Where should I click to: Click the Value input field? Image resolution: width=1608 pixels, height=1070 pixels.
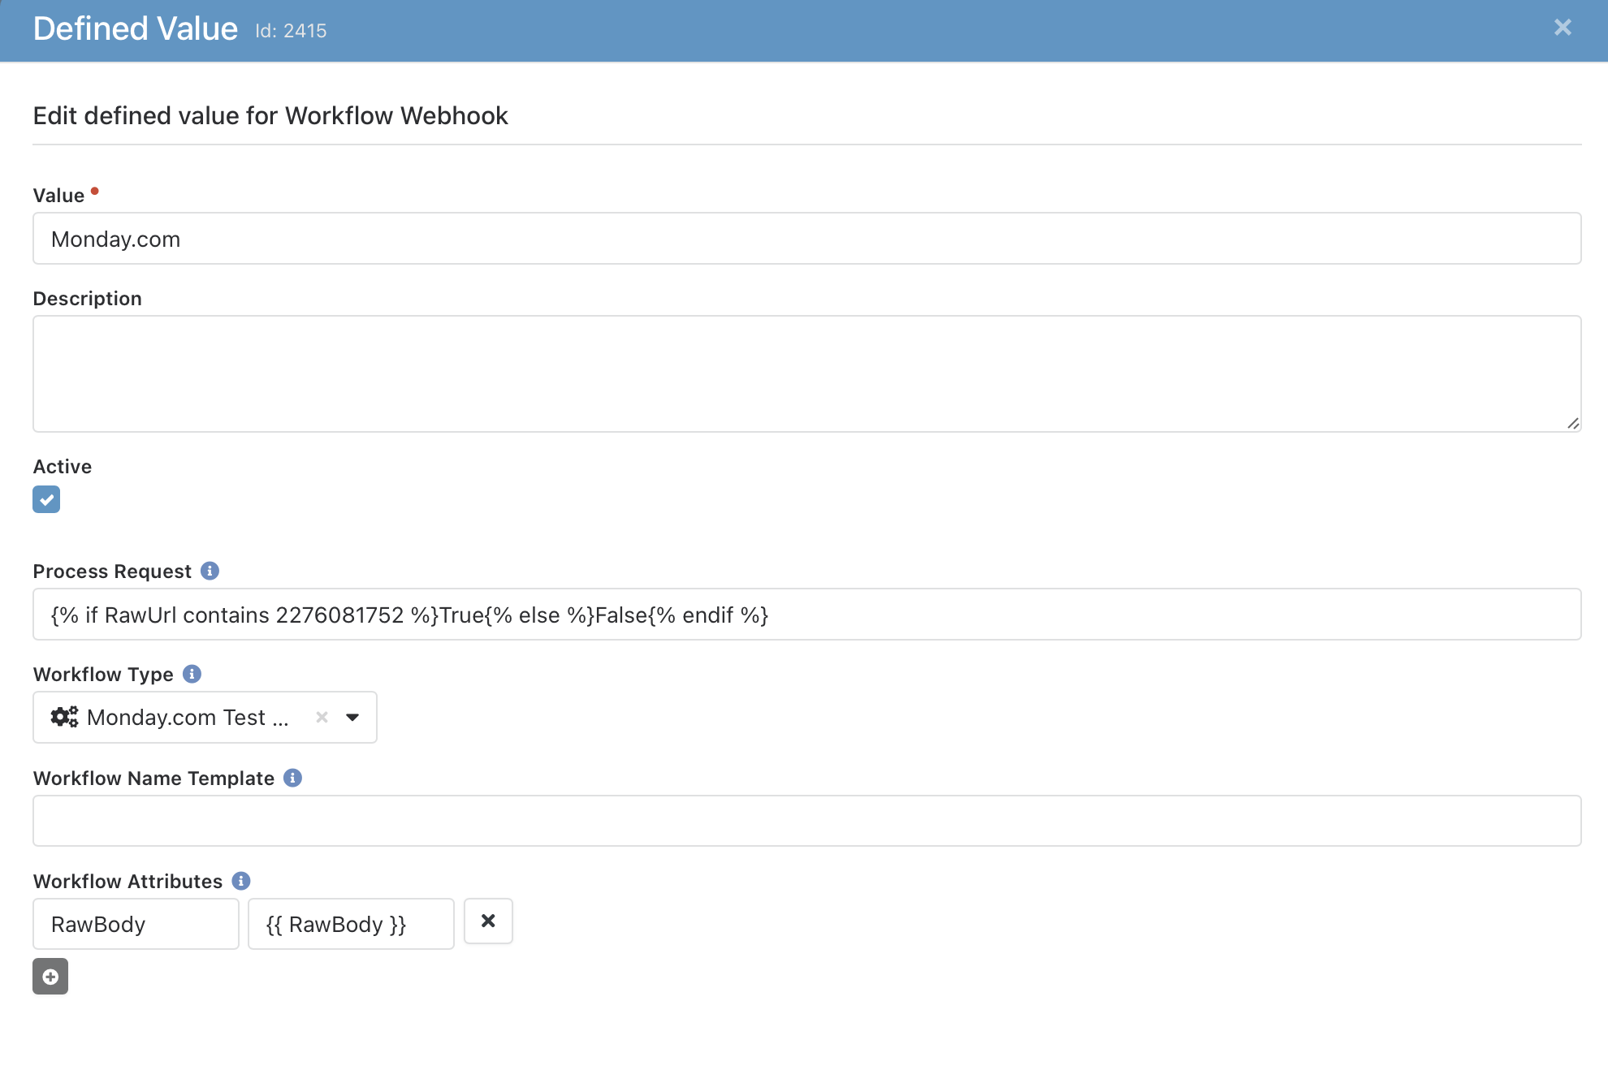pos(806,239)
